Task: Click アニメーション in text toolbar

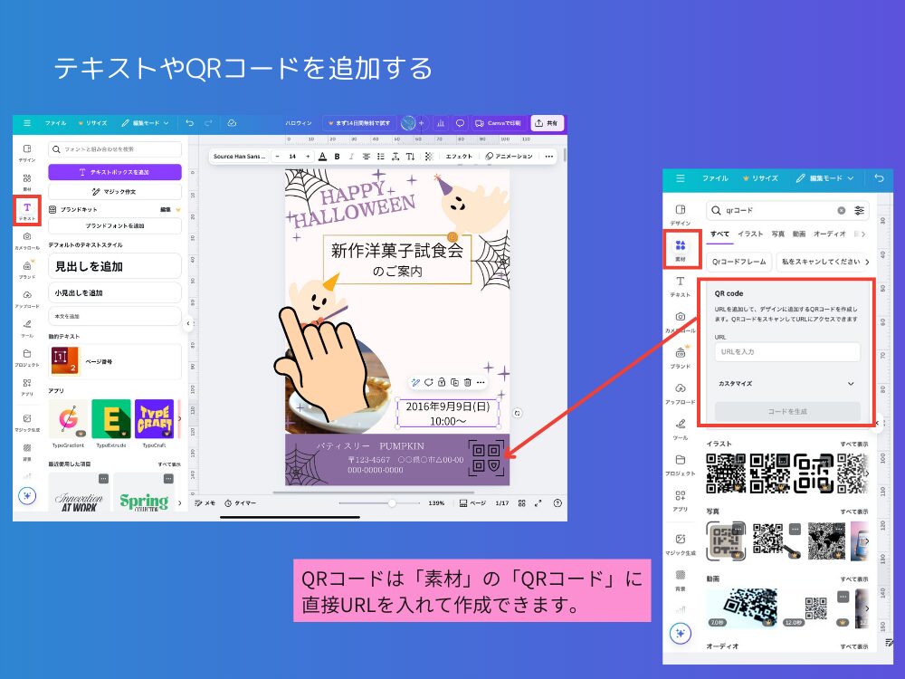Action: (509, 156)
